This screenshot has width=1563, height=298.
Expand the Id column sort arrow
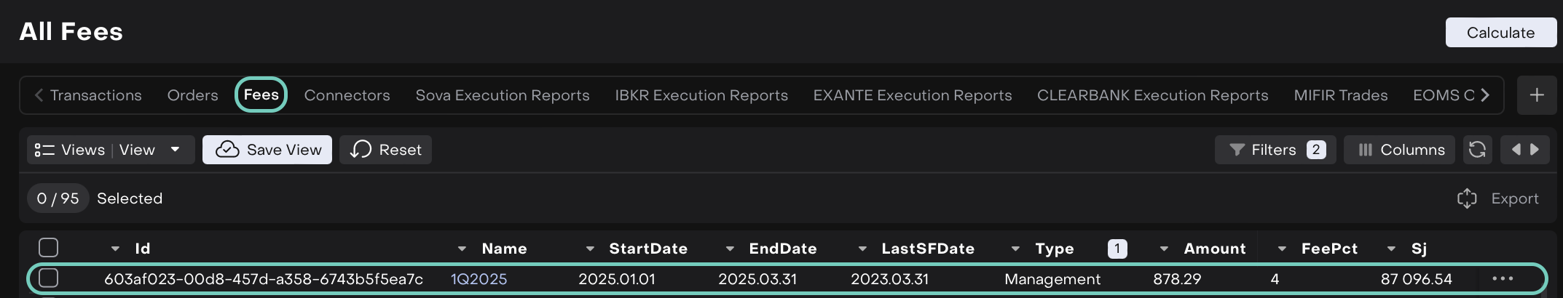tap(115, 249)
